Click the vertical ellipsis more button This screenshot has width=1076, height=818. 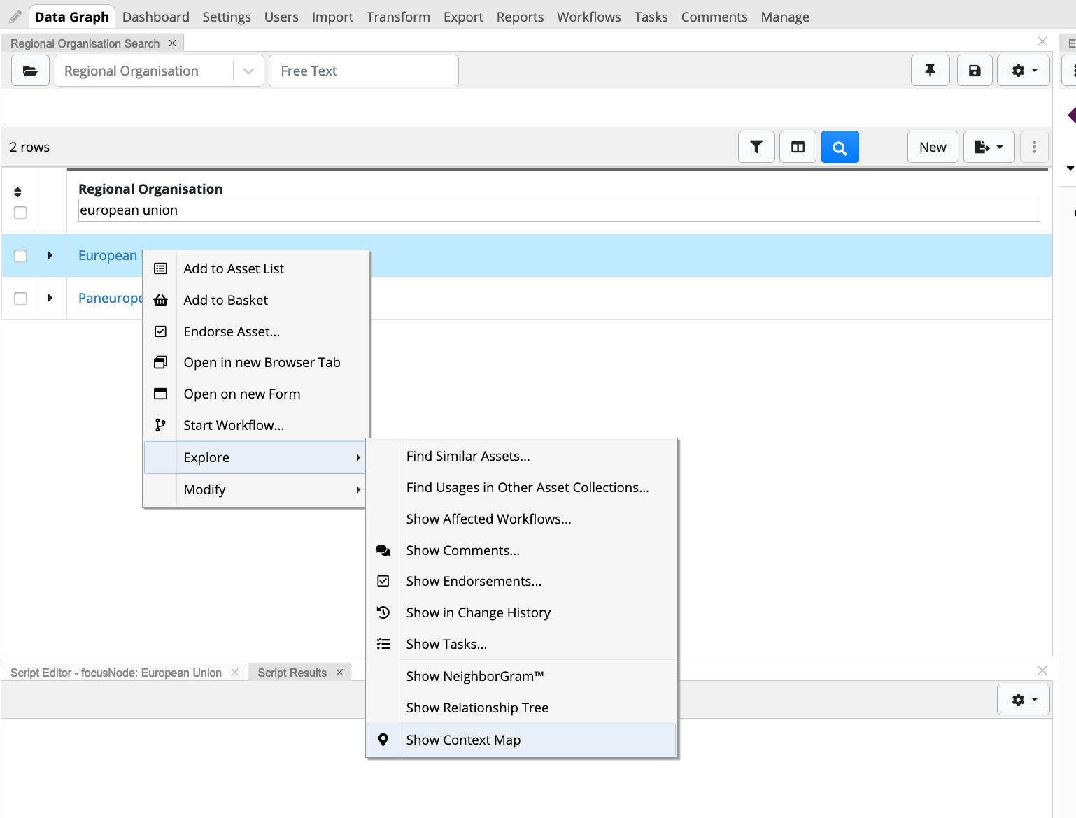pyautogui.click(x=1034, y=147)
